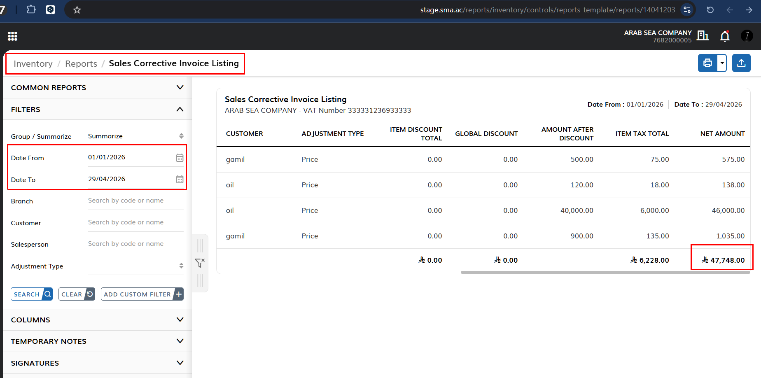Click the browser address bar URL
761x378 pixels.
pyautogui.click(x=548, y=10)
